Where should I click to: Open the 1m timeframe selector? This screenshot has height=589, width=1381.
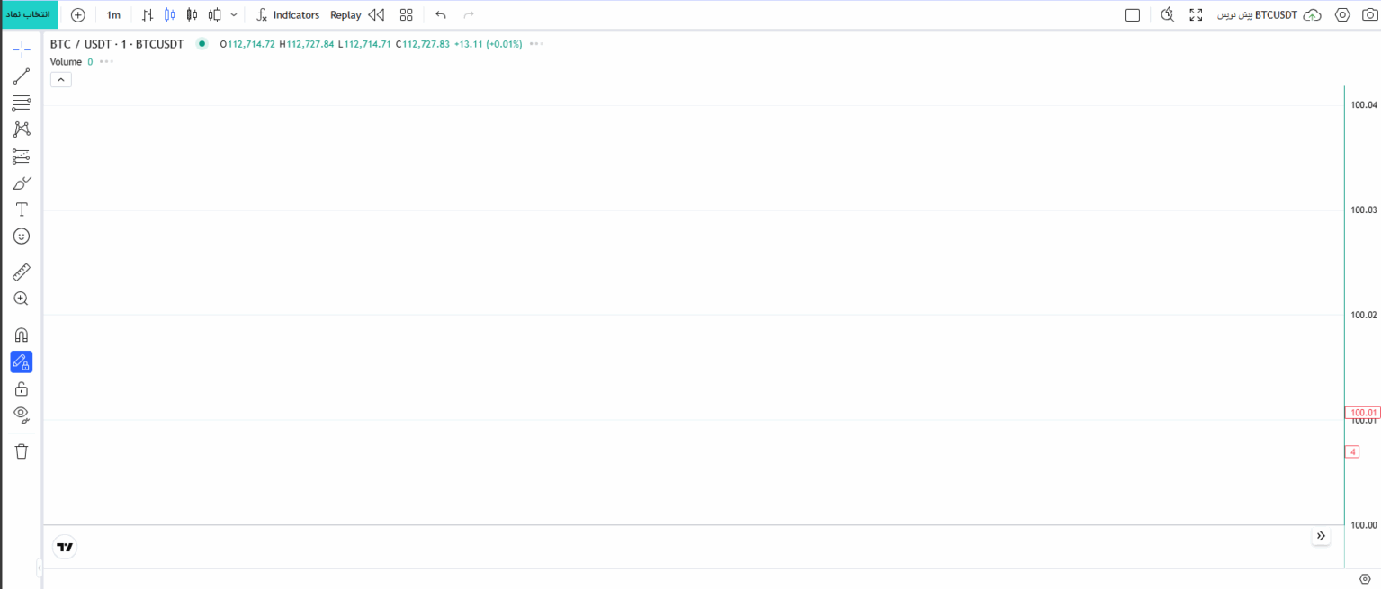point(113,14)
